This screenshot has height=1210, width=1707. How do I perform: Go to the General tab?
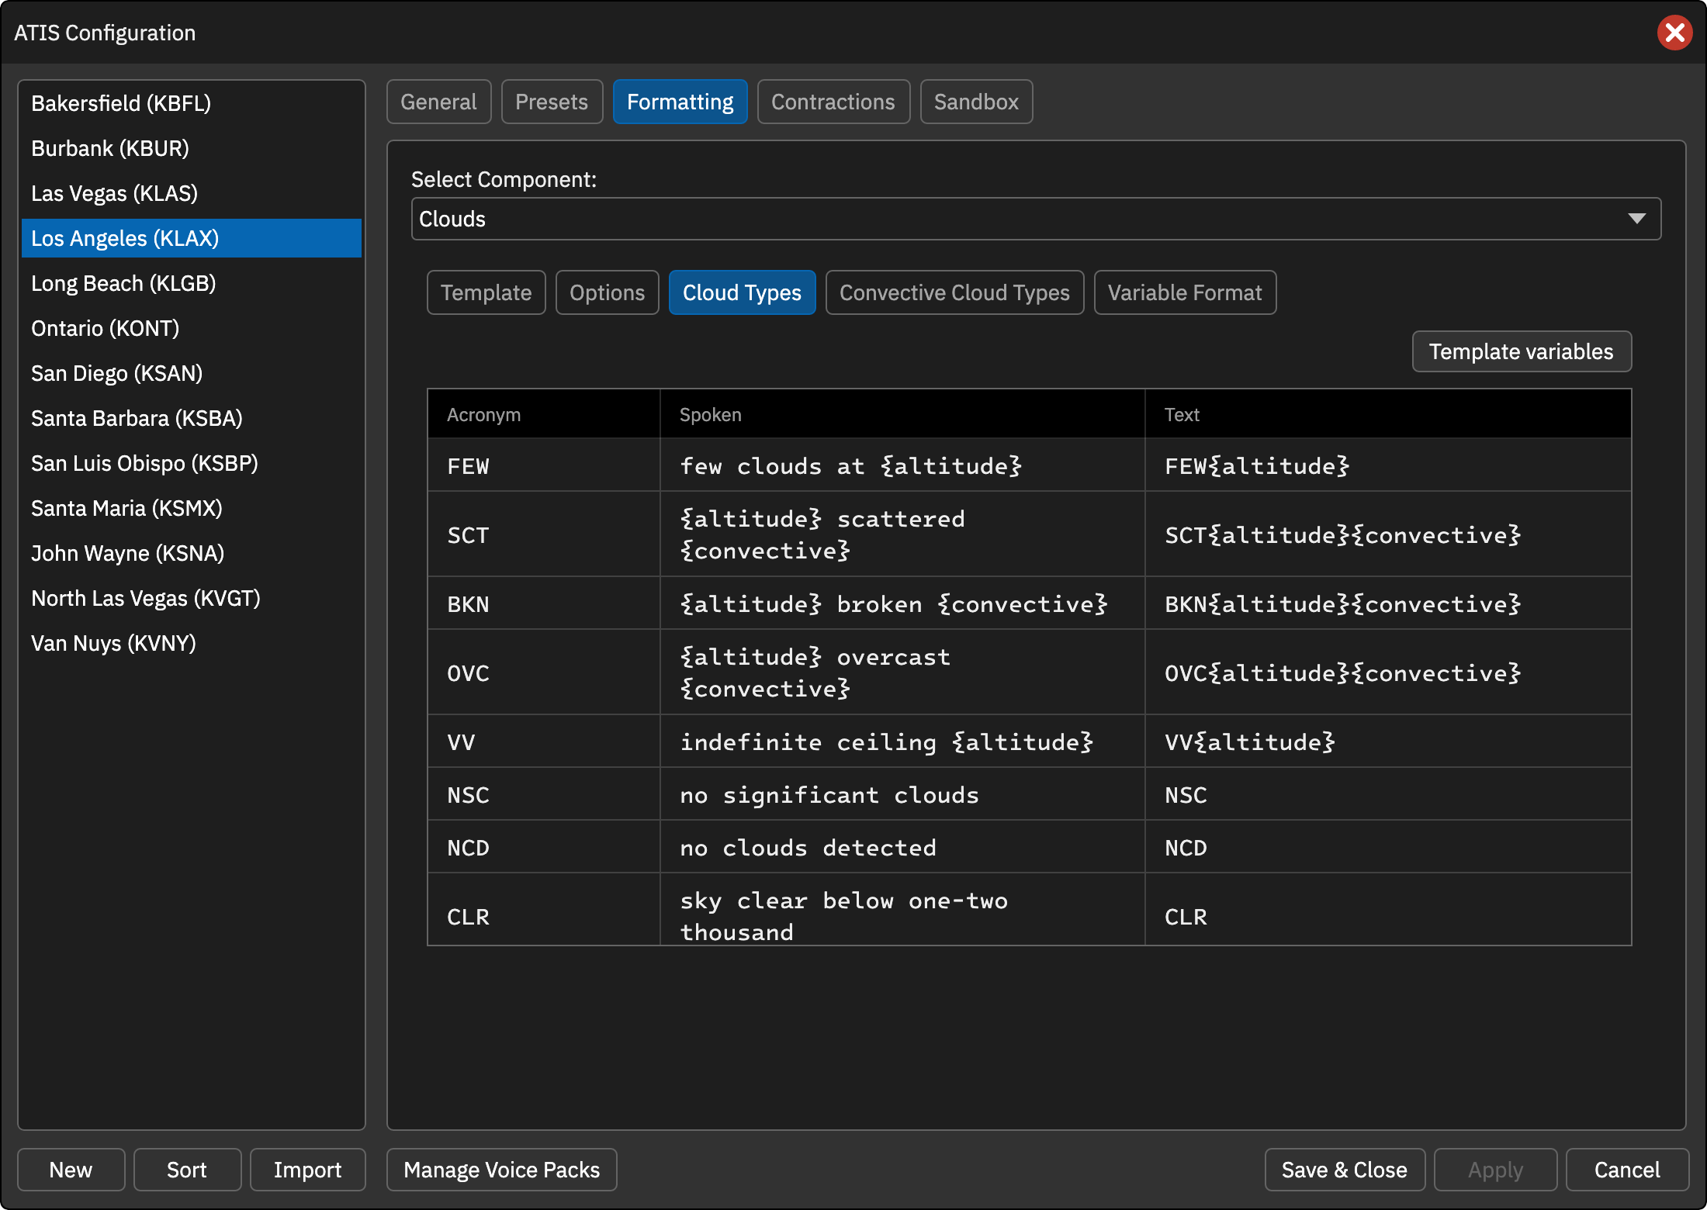(x=438, y=102)
